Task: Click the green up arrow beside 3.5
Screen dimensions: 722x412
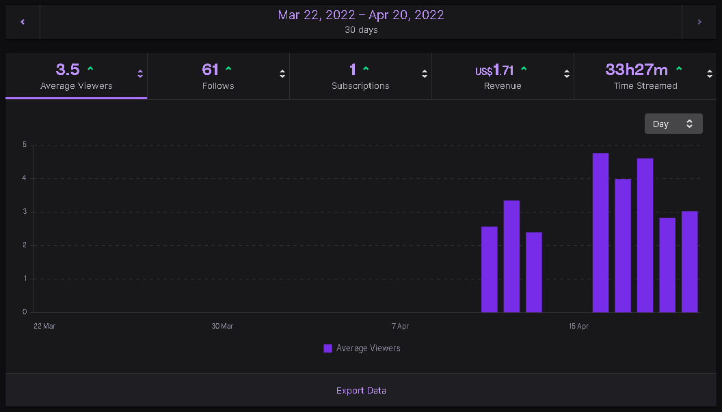Action: pyautogui.click(x=90, y=68)
